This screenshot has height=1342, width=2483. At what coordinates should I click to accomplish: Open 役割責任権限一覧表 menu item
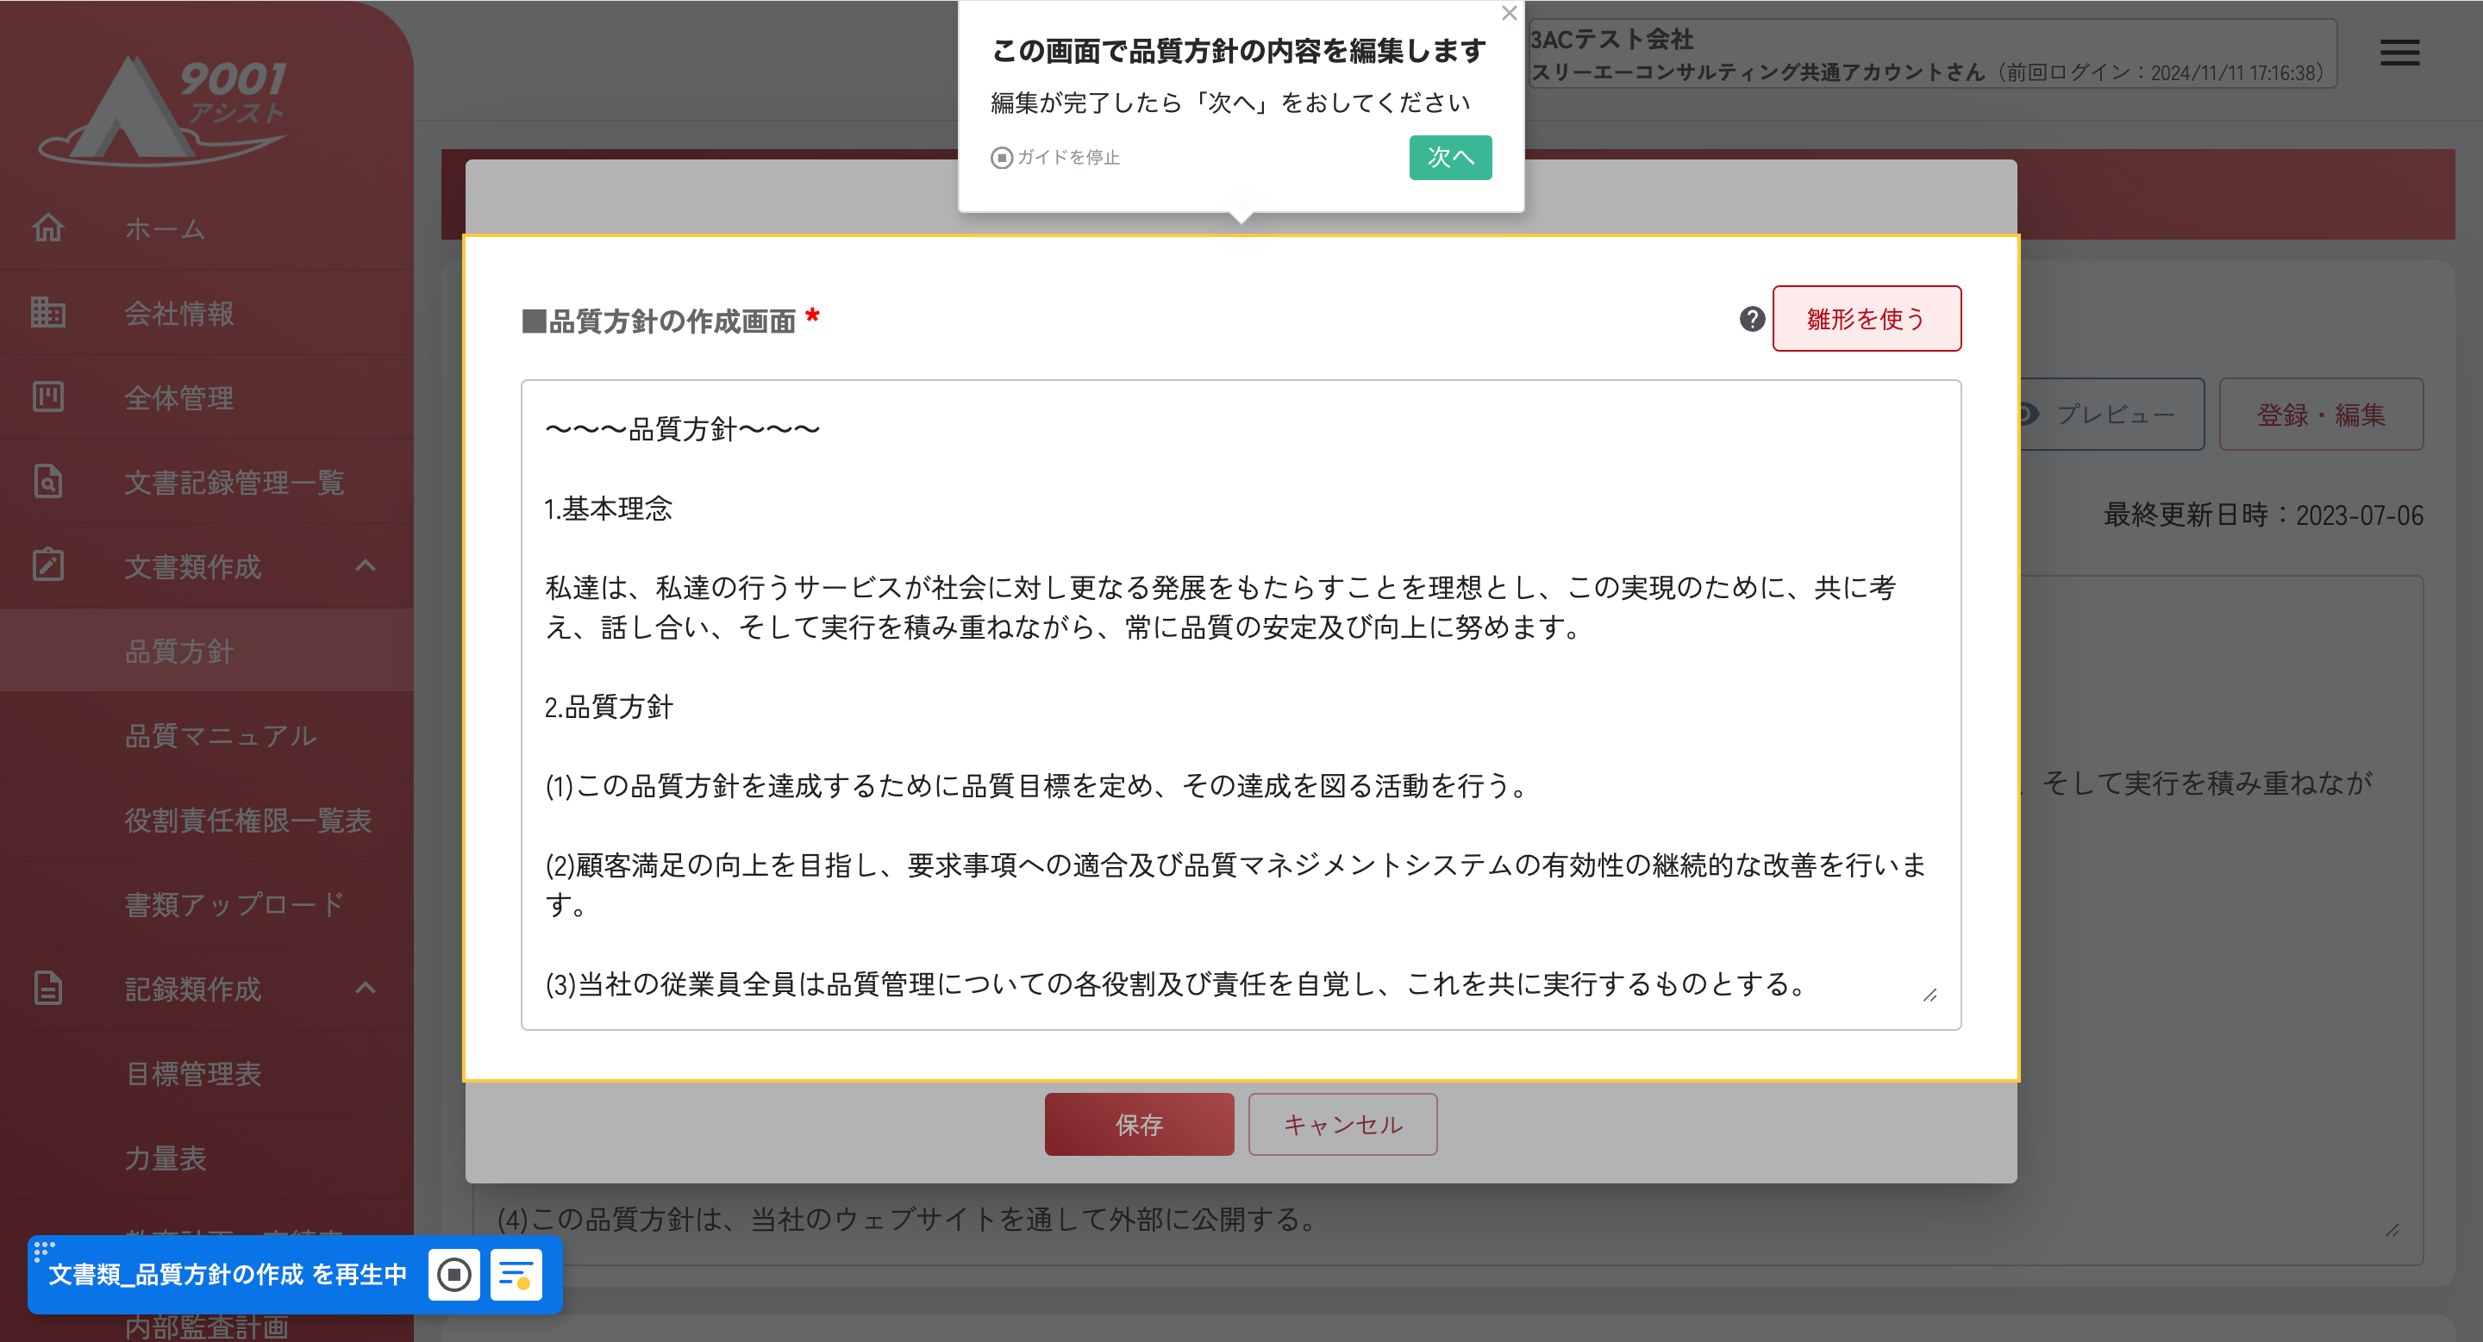point(247,820)
